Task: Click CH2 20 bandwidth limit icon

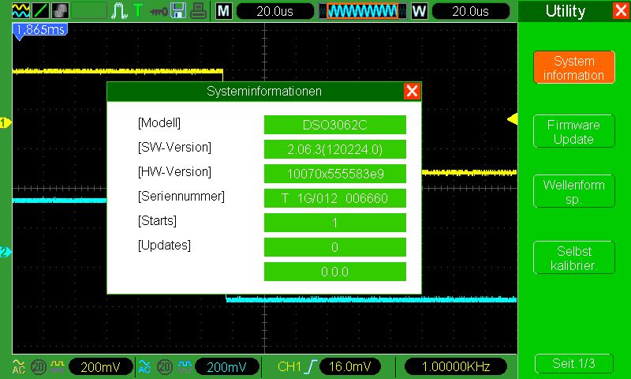Action: point(165,367)
